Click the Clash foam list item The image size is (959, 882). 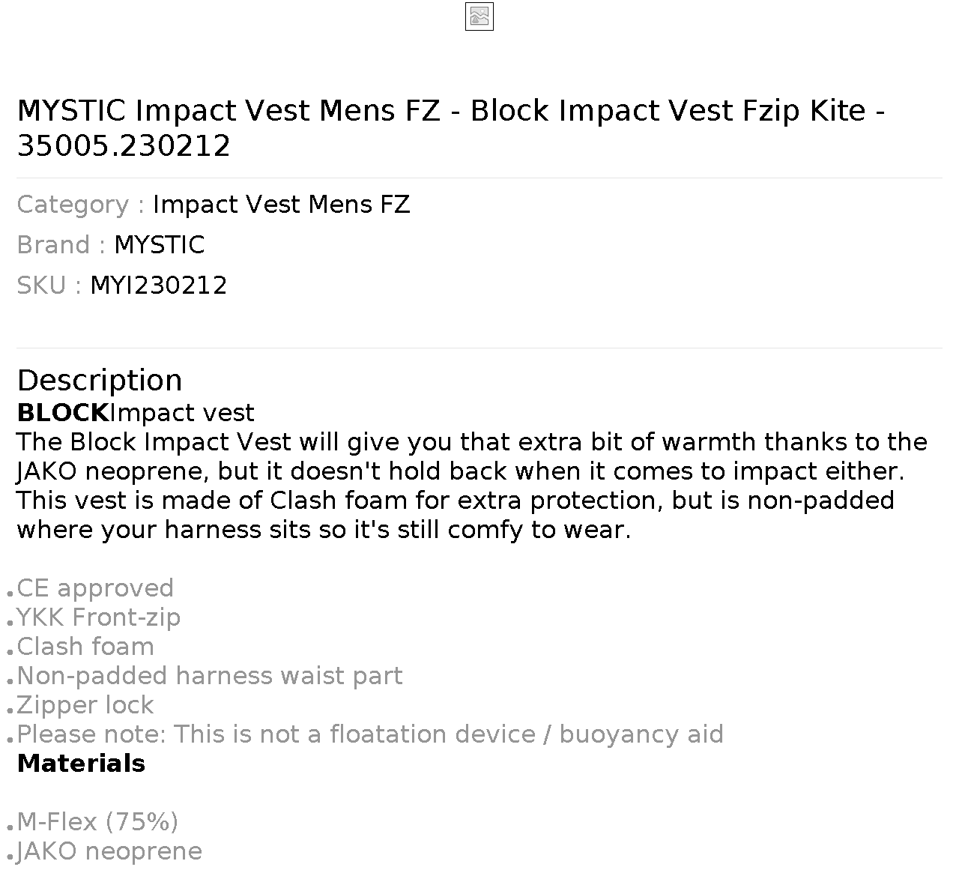click(85, 647)
